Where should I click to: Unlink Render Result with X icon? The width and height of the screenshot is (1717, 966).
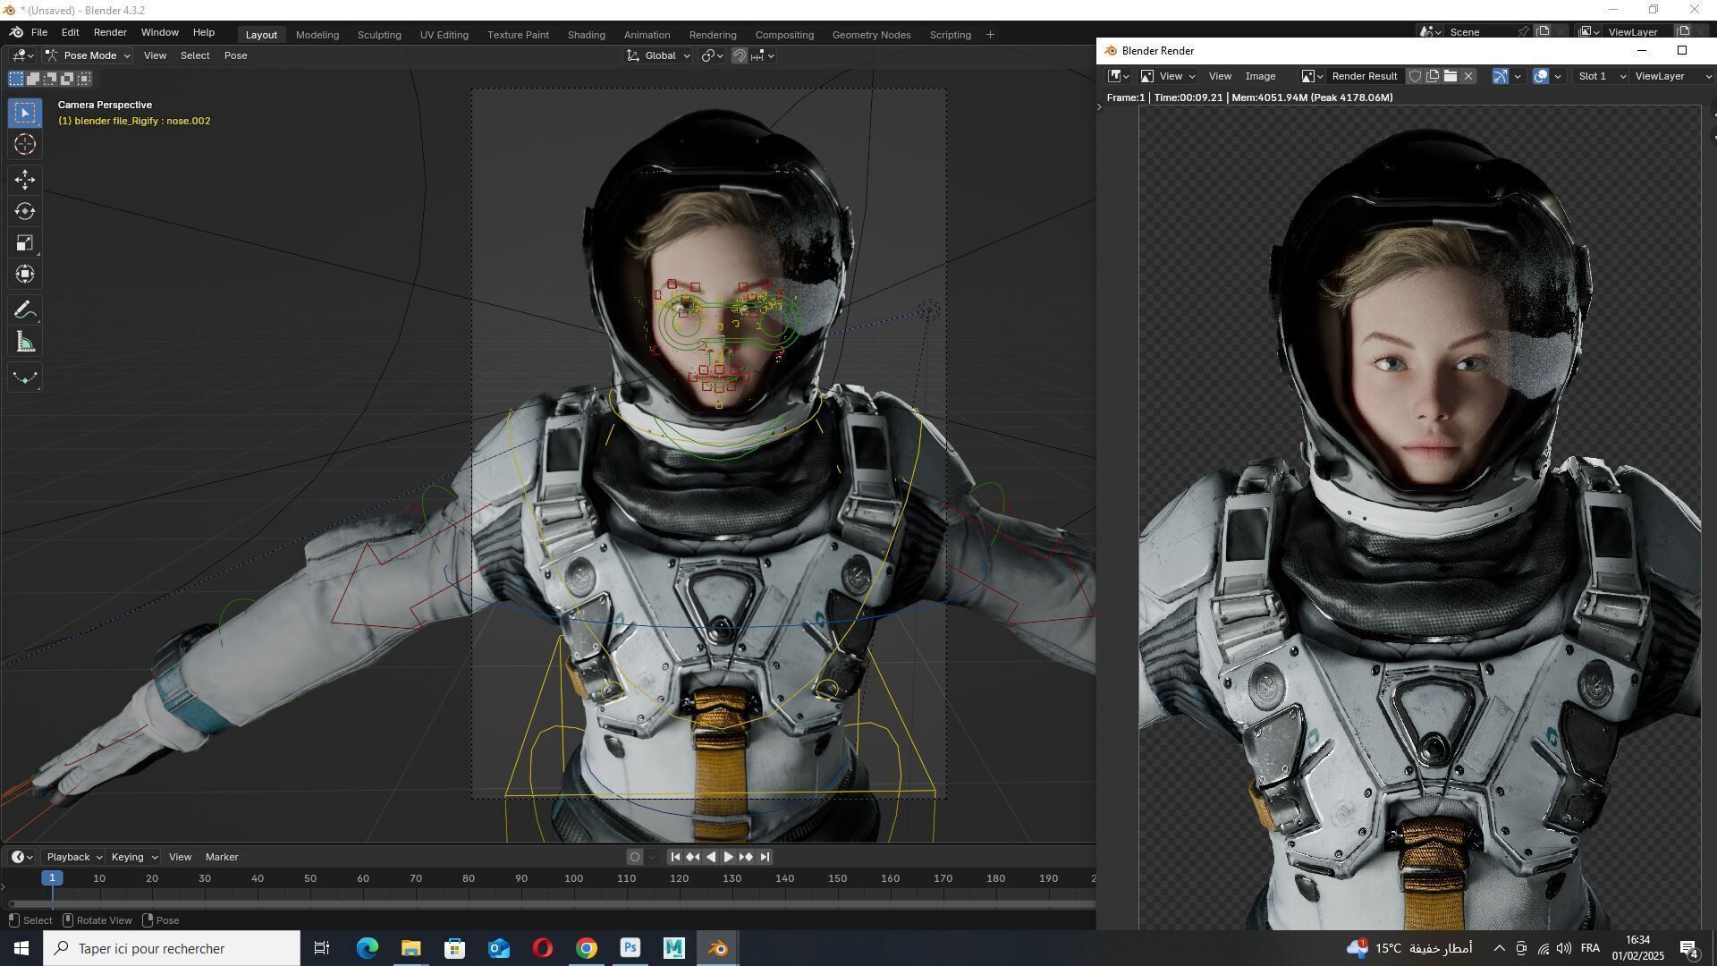(1468, 76)
